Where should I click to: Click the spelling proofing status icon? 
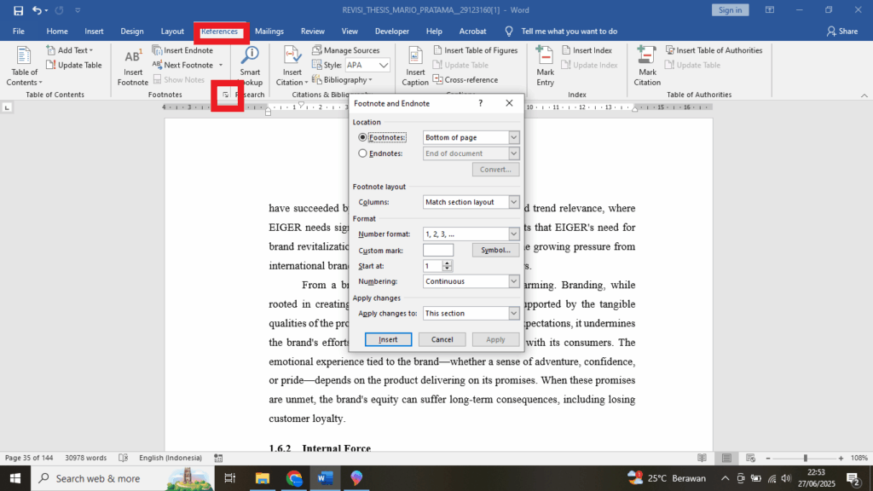coord(123,458)
